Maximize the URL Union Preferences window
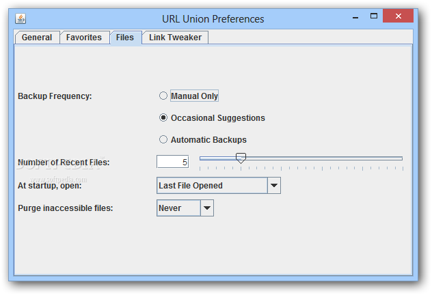This screenshot has height=295, width=432. click(x=374, y=16)
